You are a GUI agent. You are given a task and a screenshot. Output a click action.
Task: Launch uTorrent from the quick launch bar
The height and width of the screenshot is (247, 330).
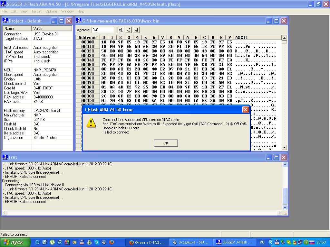point(52,242)
